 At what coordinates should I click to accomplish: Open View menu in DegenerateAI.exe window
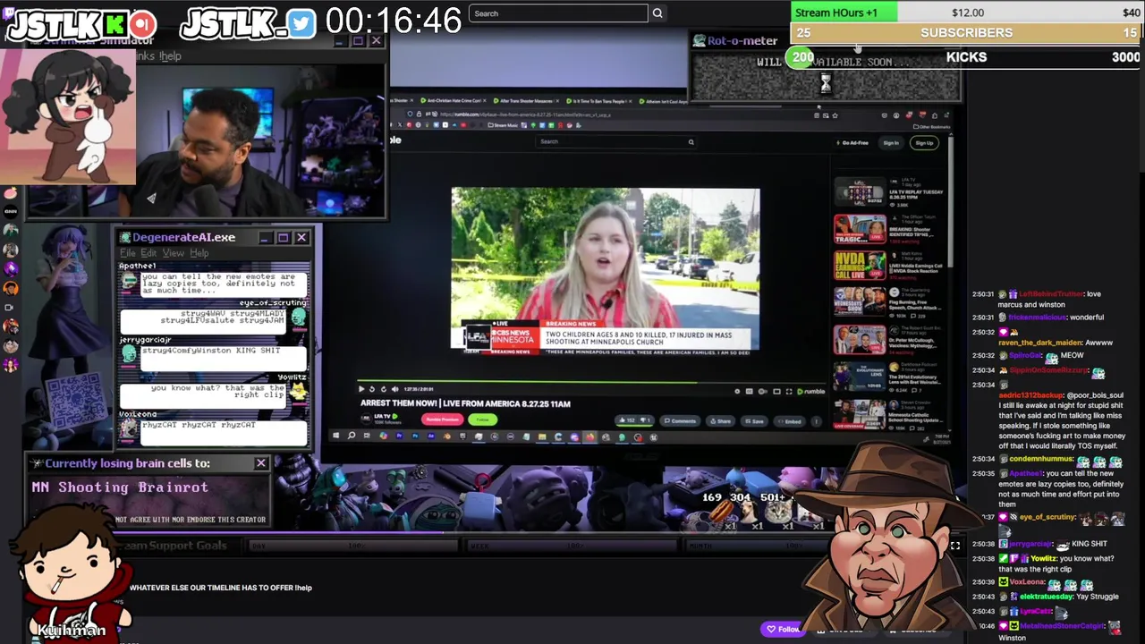(174, 253)
